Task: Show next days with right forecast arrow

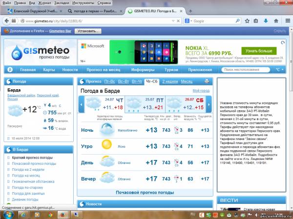Action: coord(209,104)
